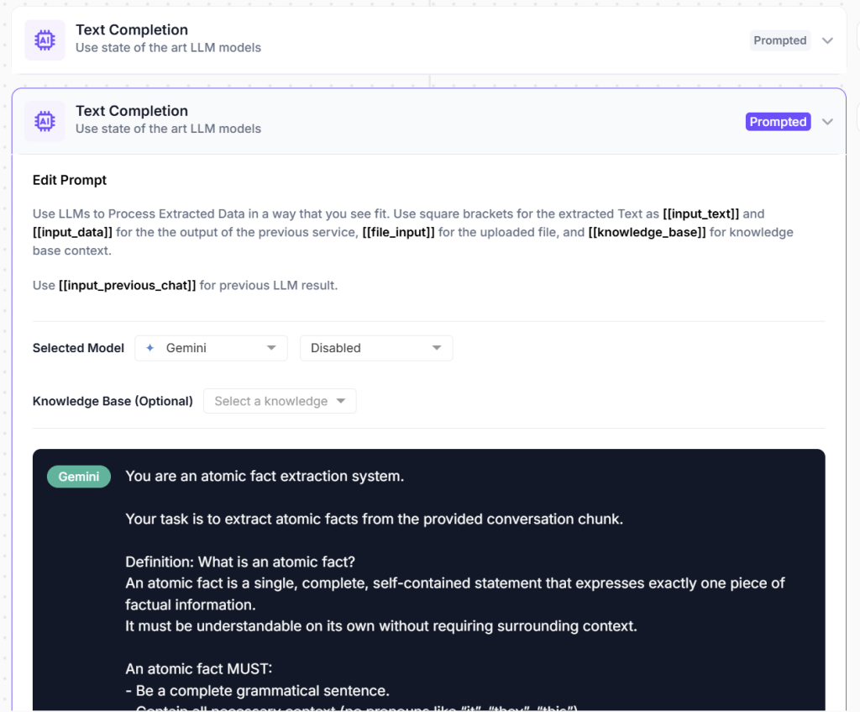Click the green Gemini badge in the prompt editor

[79, 477]
